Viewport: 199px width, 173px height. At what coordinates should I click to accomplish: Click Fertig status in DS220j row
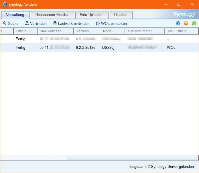[x=20, y=48]
